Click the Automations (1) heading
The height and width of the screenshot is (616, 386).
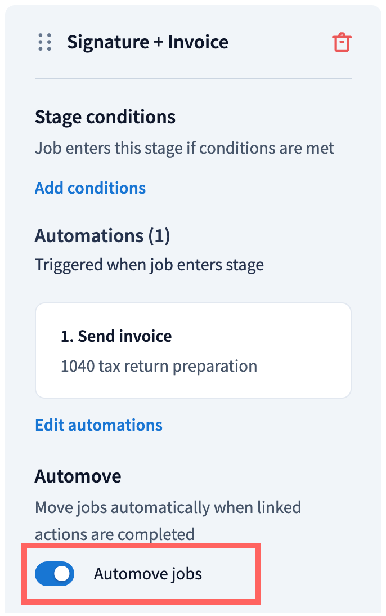(102, 235)
